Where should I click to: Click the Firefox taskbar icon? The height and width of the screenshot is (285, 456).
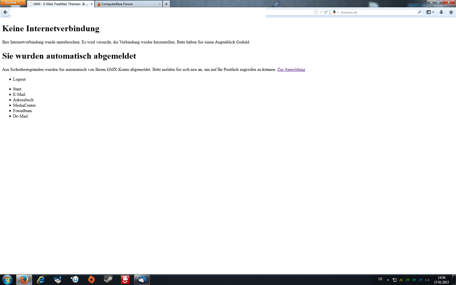tap(24, 280)
